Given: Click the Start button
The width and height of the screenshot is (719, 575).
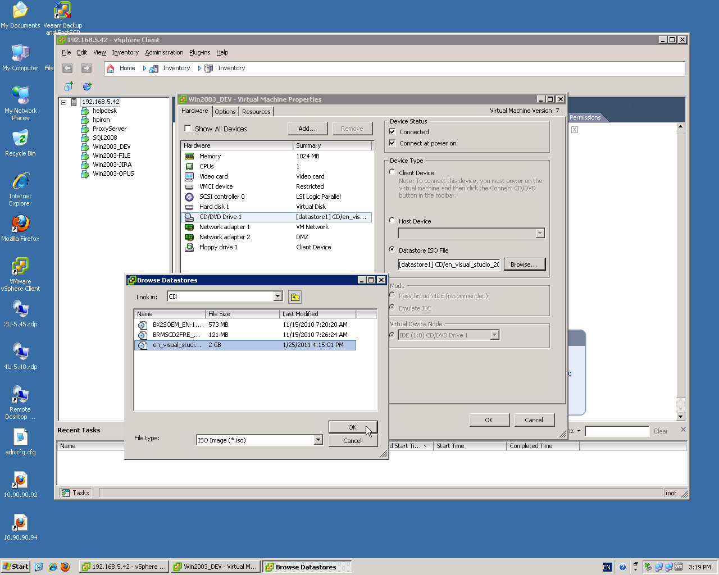Looking at the screenshot, I should (16, 567).
